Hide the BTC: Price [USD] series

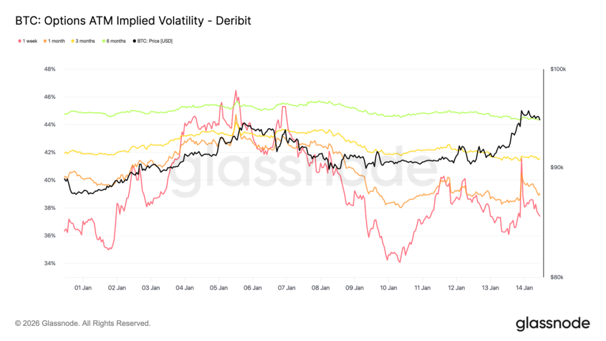(x=151, y=41)
